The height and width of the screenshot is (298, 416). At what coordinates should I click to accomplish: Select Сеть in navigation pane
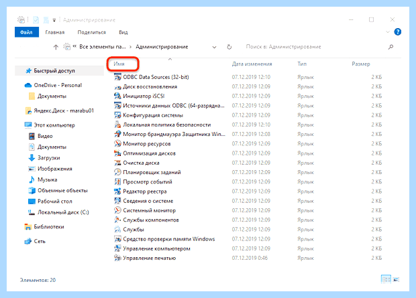[40, 241]
